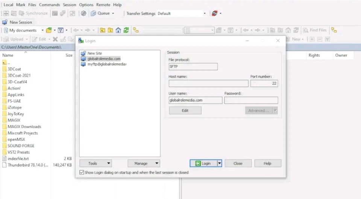
Task: Refresh the local directory listing
Action: tap(126, 30)
